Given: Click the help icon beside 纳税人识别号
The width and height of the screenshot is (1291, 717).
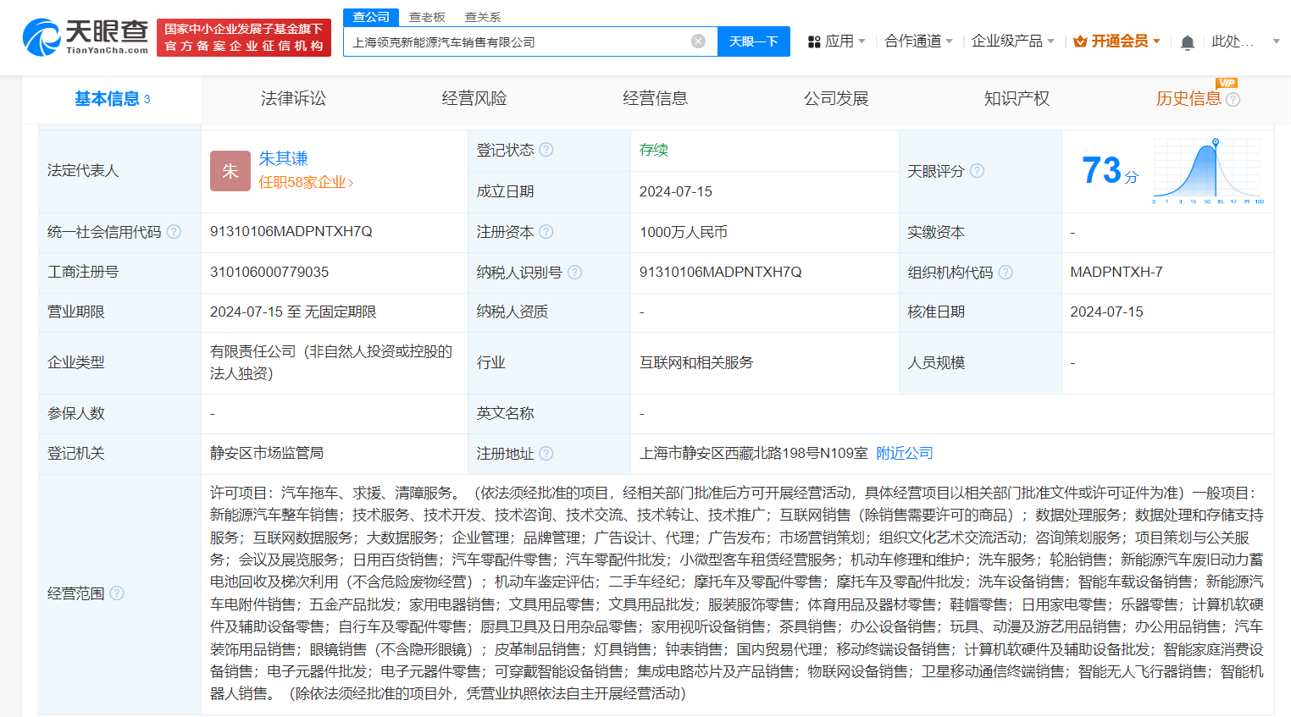Looking at the screenshot, I should [576, 273].
